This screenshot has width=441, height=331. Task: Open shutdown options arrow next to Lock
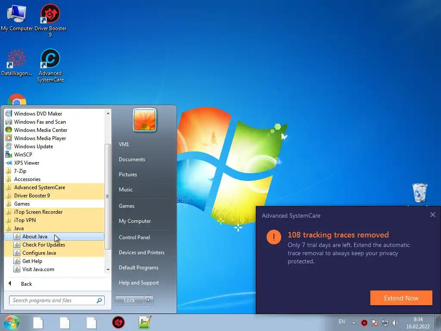149,300
